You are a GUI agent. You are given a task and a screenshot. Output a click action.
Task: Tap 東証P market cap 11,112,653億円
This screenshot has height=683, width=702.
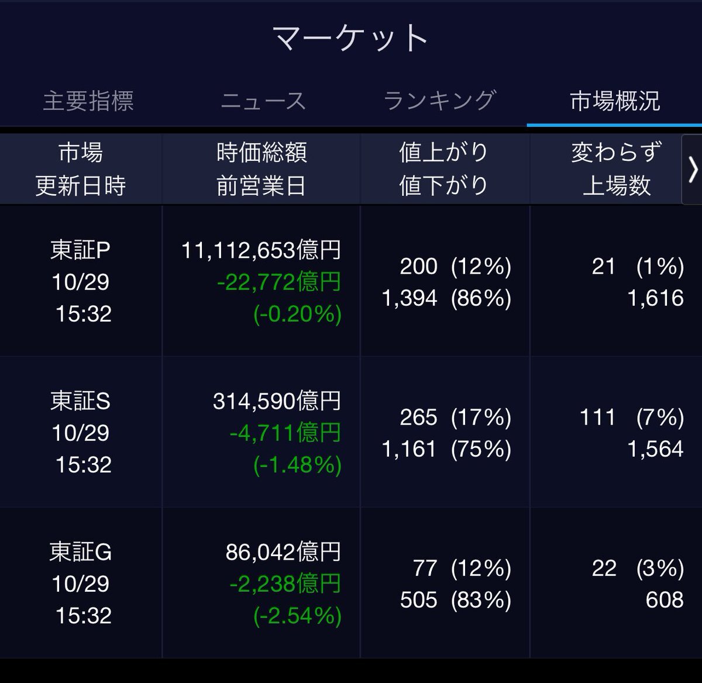[261, 250]
